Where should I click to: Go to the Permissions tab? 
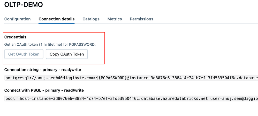[x=141, y=19]
